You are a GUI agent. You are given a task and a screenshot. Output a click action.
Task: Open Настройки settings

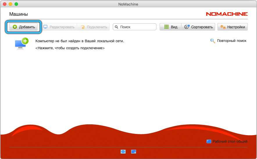pyautogui.click(x=233, y=27)
